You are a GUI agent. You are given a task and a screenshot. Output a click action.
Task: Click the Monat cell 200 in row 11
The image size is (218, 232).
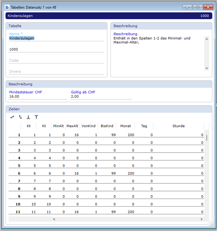click(131, 212)
